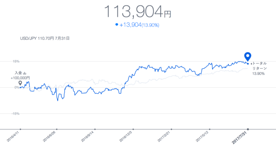
Task: Click the 0% axis label
Action: pos(17,87)
